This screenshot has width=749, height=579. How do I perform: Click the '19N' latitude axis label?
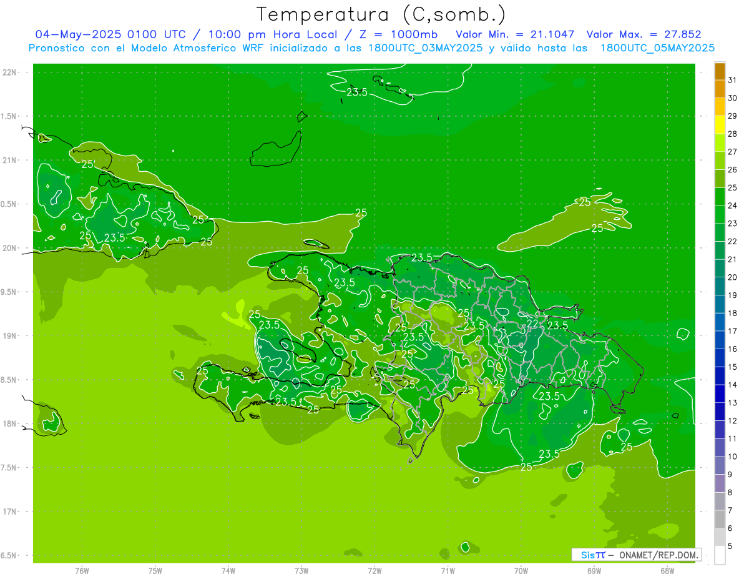[x=9, y=336]
